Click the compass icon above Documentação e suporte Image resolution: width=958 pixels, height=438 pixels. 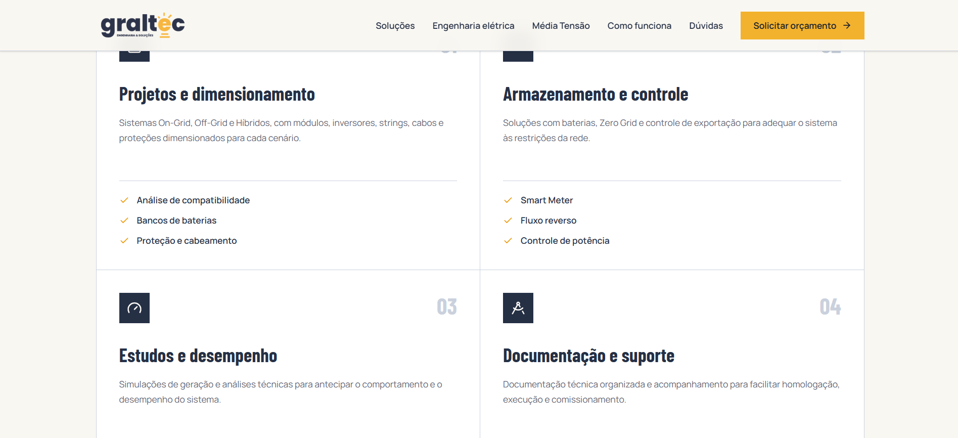tap(518, 308)
